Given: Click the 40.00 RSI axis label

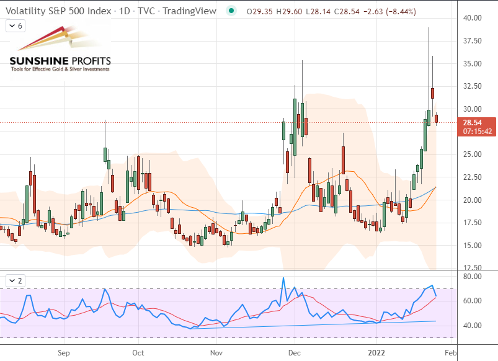Looking at the screenshot, I should (x=473, y=326).
